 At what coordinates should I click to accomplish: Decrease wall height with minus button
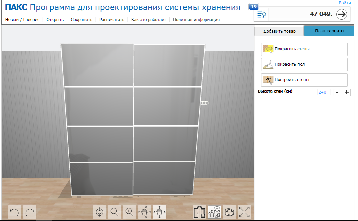click(337, 92)
